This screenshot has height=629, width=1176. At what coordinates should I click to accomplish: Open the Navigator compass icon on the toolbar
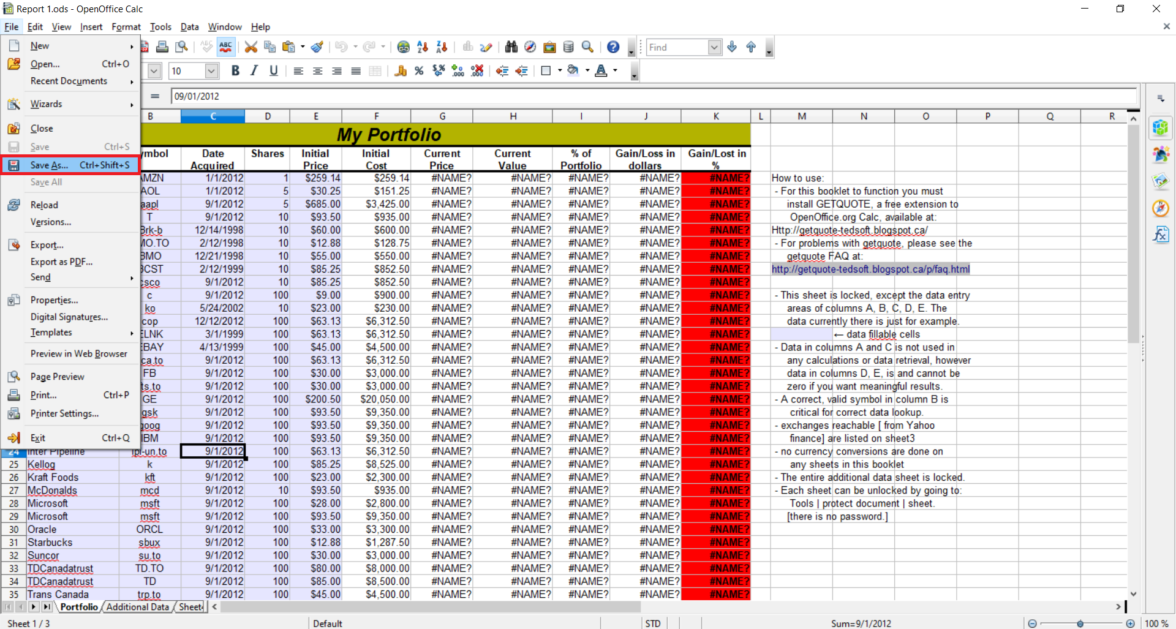(530, 47)
